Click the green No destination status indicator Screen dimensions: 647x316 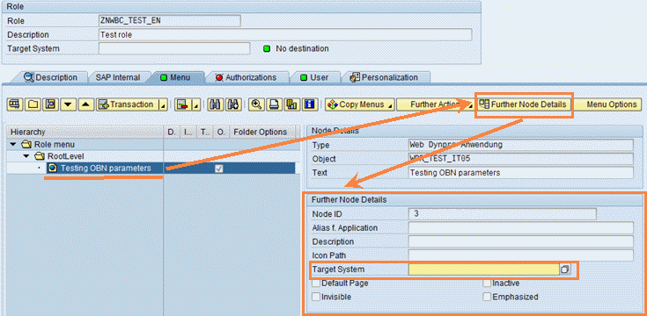267,48
